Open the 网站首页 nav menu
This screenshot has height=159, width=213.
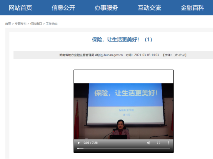tap(20, 8)
